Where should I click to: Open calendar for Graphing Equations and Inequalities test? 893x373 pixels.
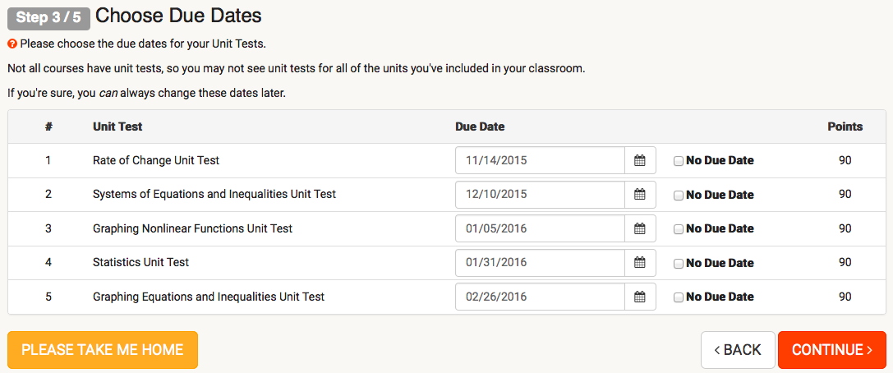(640, 297)
